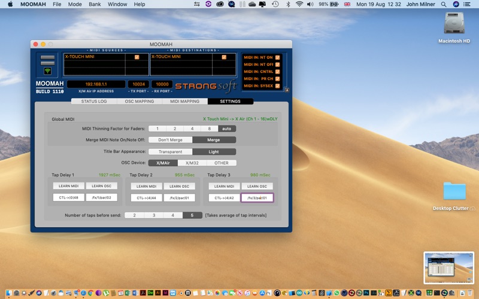Image resolution: width=479 pixels, height=299 pixels.
Task: Open the Bank menu
Action: [x=94, y=4]
